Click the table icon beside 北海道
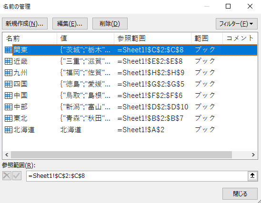This screenshot has width=261, height=203. [8, 130]
